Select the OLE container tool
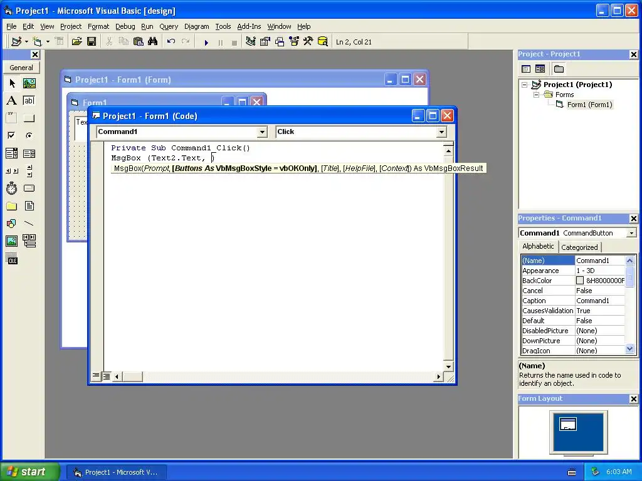The width and height of the screenshot is (642, 481). (x=12, y=259)
